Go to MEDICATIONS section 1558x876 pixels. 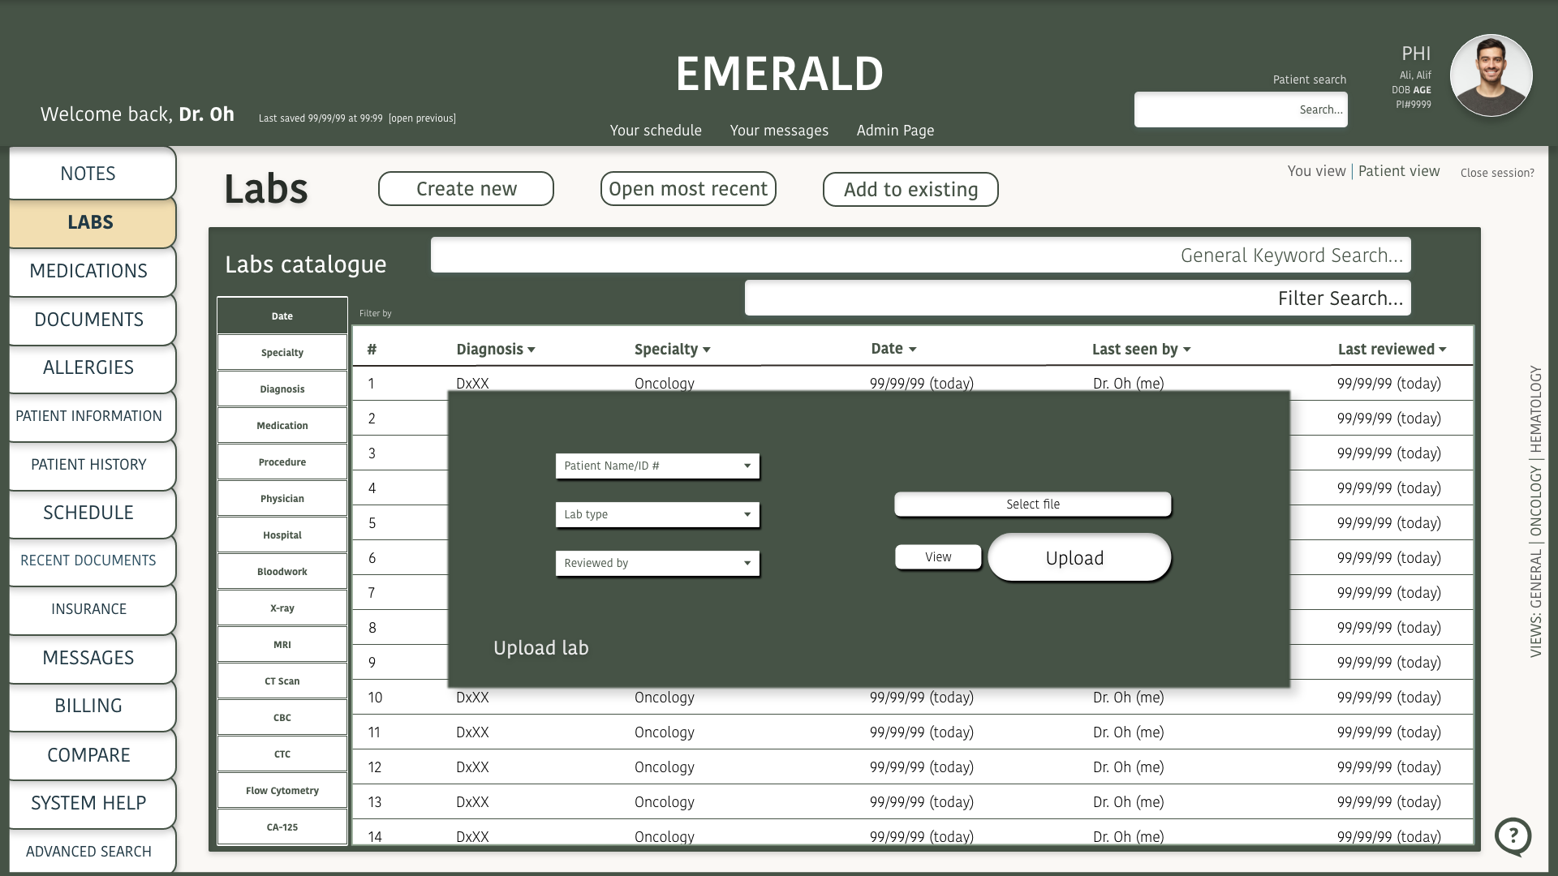coord(92,271)
